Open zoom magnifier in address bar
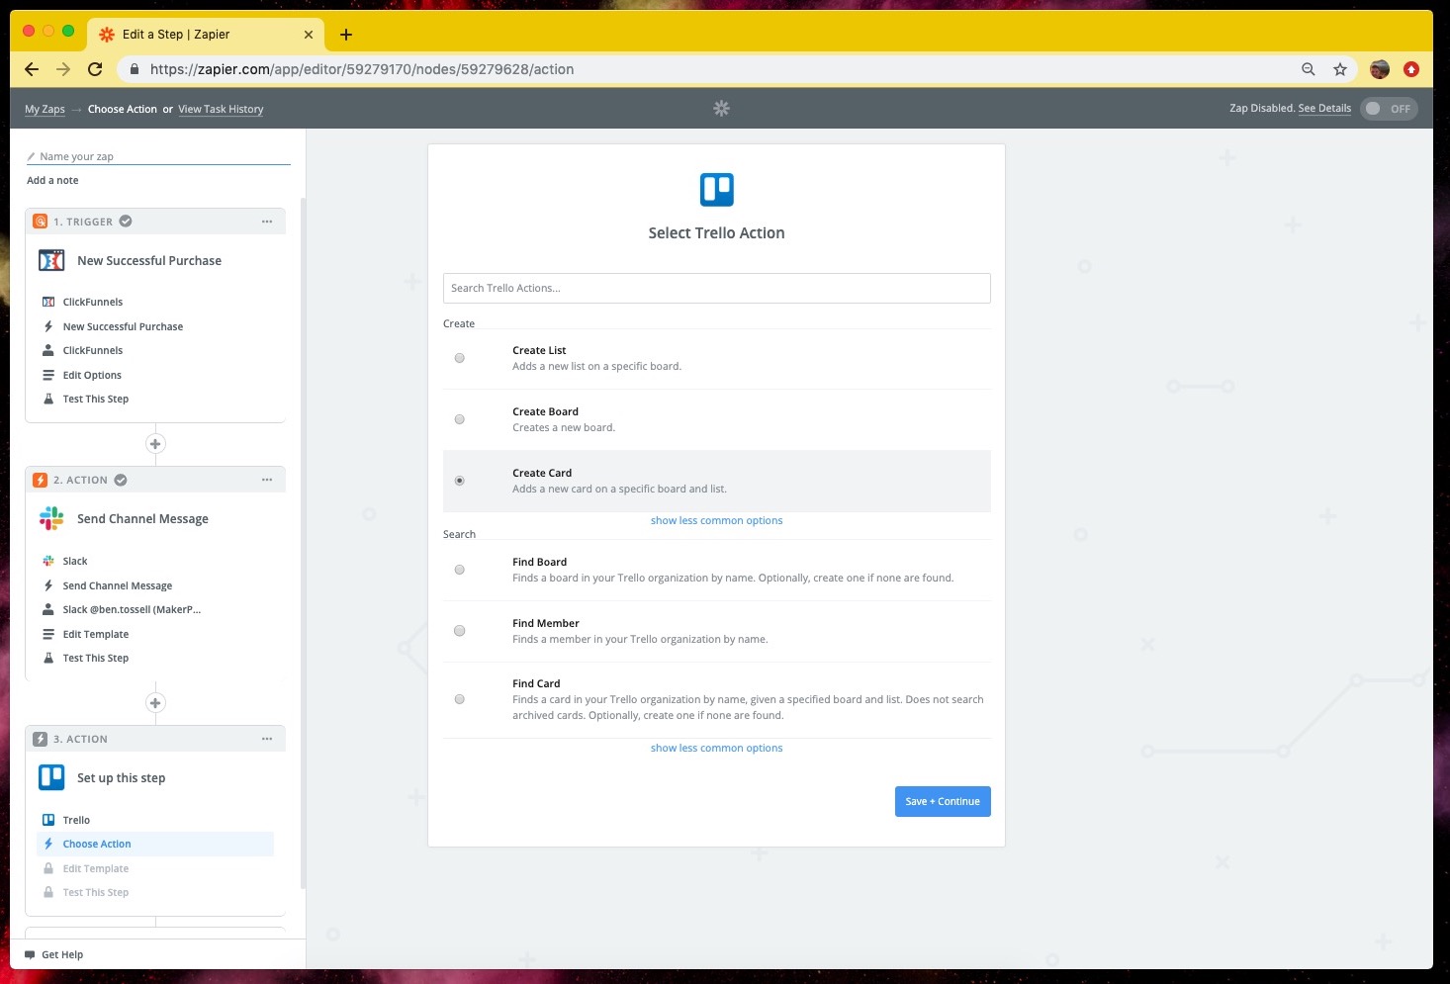This screenshot has height=984, width=1450. (x=1309, y=69)
